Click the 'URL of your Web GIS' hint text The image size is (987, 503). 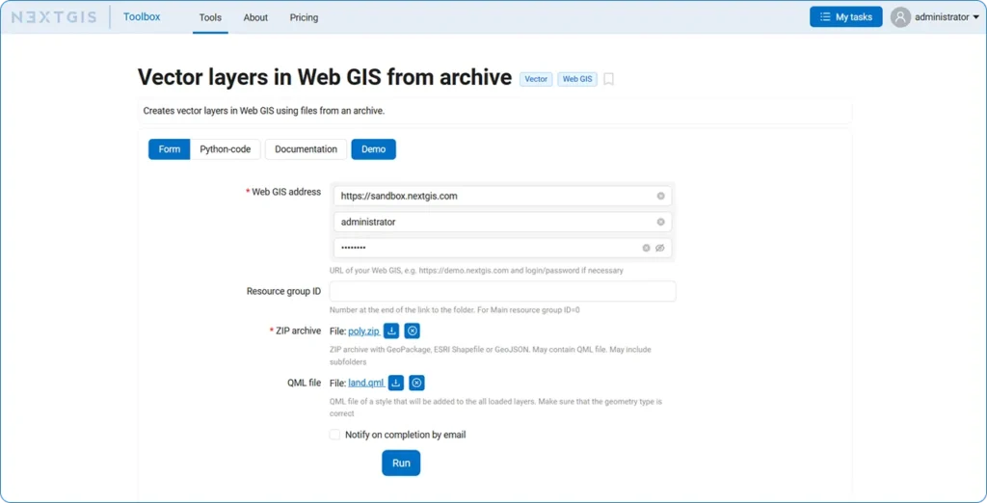click(x=476, y=270)
